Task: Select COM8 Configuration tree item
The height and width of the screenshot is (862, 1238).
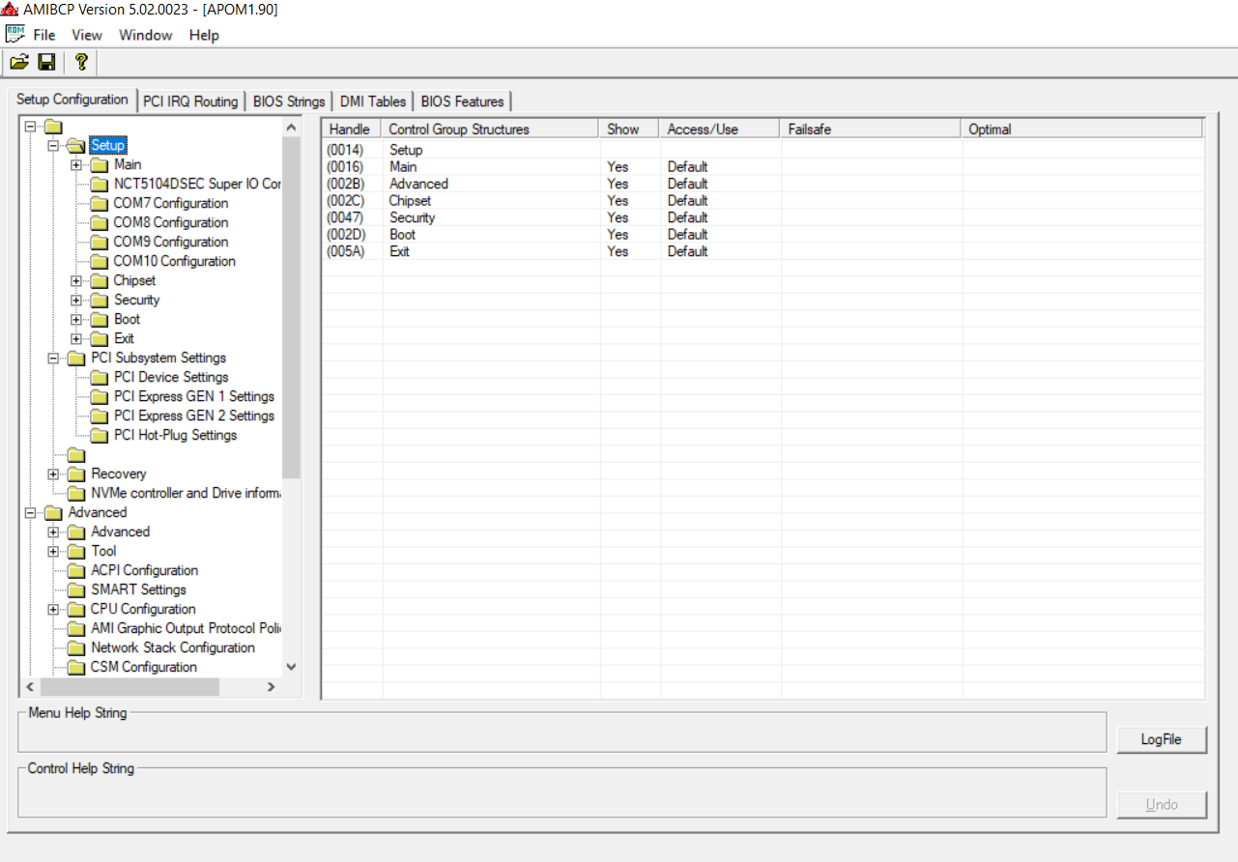Action: point(171,223)
